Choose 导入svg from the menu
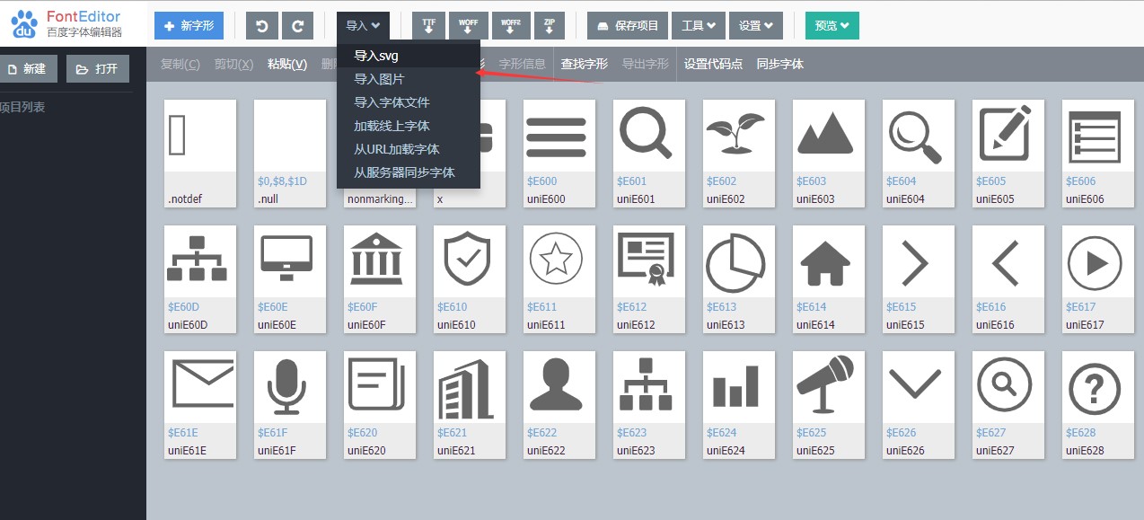 tap(376, 56)
